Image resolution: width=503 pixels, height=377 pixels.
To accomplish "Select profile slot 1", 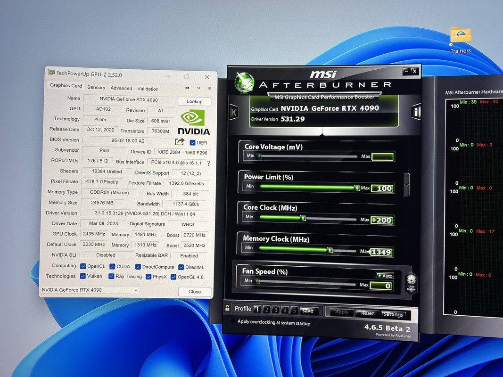I will tap(257, 309).
